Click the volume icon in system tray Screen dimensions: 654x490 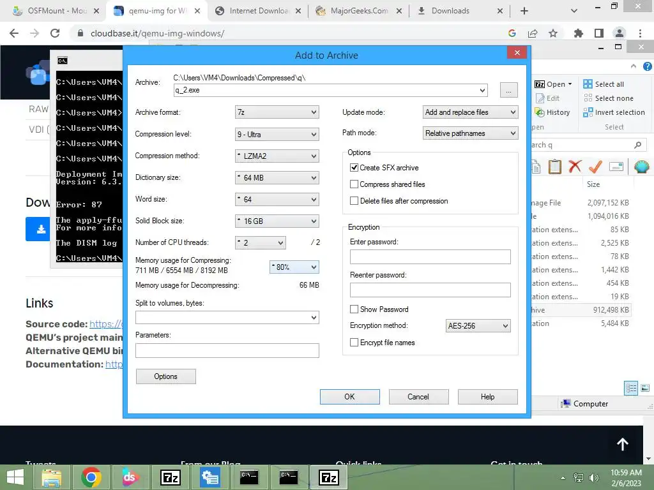point(593,477)
